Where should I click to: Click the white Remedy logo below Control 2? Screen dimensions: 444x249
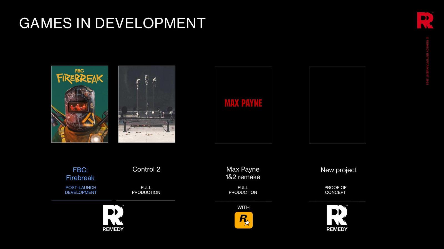[x=113, y=218]
